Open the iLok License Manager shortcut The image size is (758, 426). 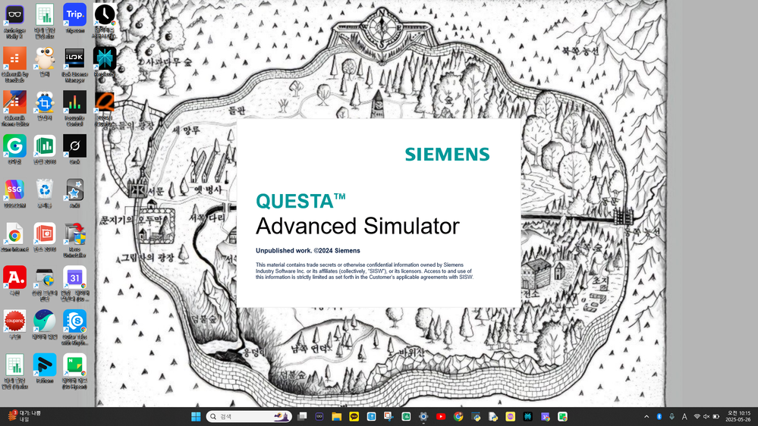coord(74,64)
